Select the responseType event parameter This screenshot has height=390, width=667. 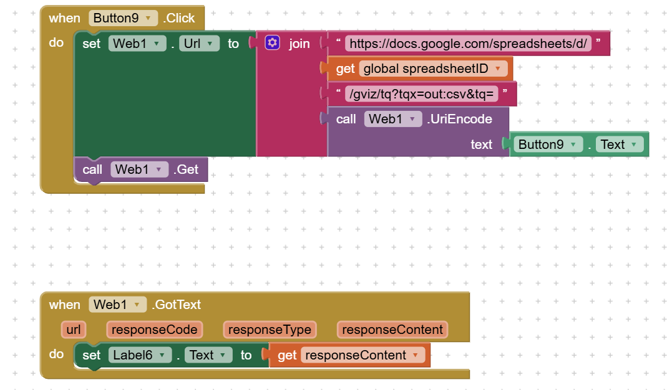pyautogui.click(x=270, y=330)
